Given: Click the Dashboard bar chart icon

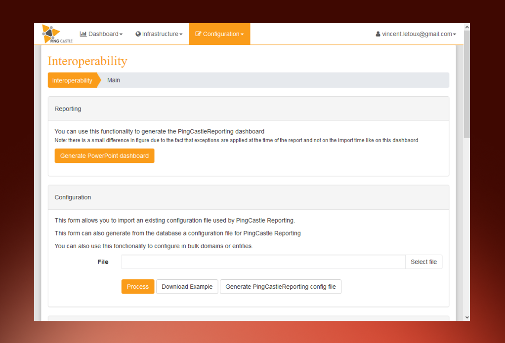Looking at the screenshot, I should click(x=83, y=34).
